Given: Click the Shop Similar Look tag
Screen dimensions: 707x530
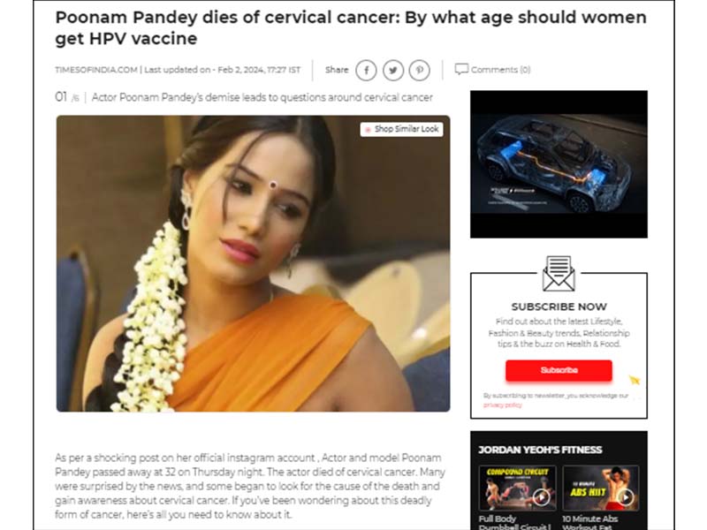Looking at the screenshot, I should pyautogui.click(x=402, y=129).
